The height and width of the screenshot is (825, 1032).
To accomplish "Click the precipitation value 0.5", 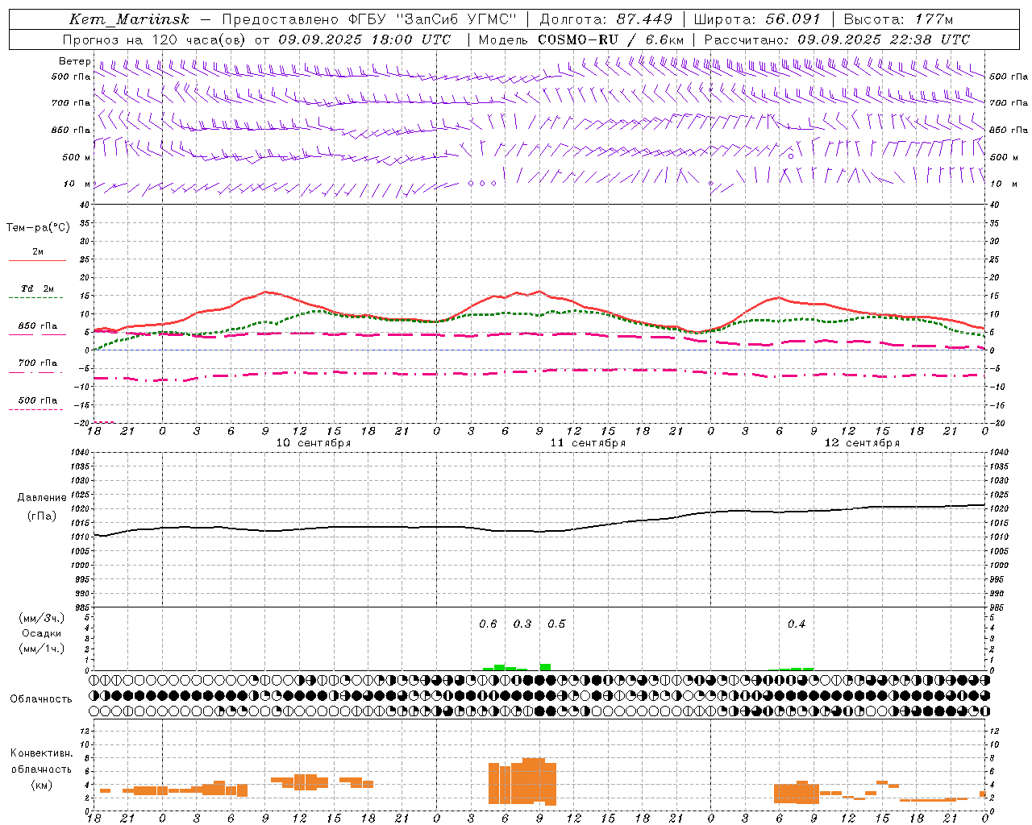I will [556, 624].
